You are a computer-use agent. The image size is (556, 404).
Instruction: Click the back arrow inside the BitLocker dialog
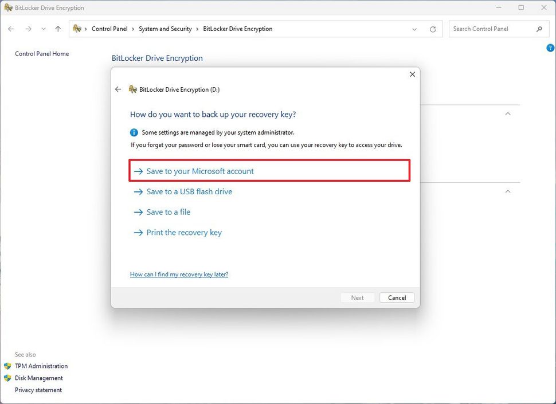click(118, 89)
